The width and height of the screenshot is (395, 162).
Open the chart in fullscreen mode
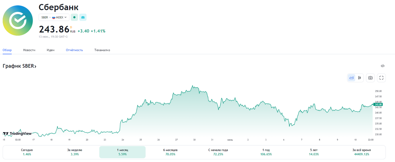[x=382, y=78]
